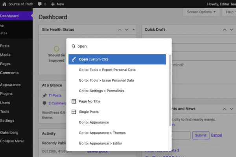Click the pin icon beside 11 Posts
Viewport: 236px width, 157px height.
coord(44,95)
